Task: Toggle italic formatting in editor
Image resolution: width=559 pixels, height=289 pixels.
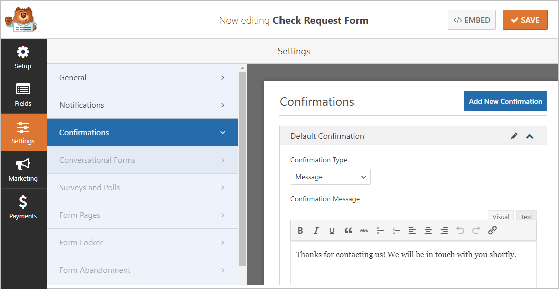Action: (316, 230)
